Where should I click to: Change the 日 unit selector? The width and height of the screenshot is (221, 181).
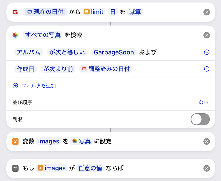pyautogui.click(x=113, y=12)
